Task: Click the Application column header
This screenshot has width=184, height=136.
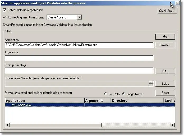Action: (x=45, y=100)
